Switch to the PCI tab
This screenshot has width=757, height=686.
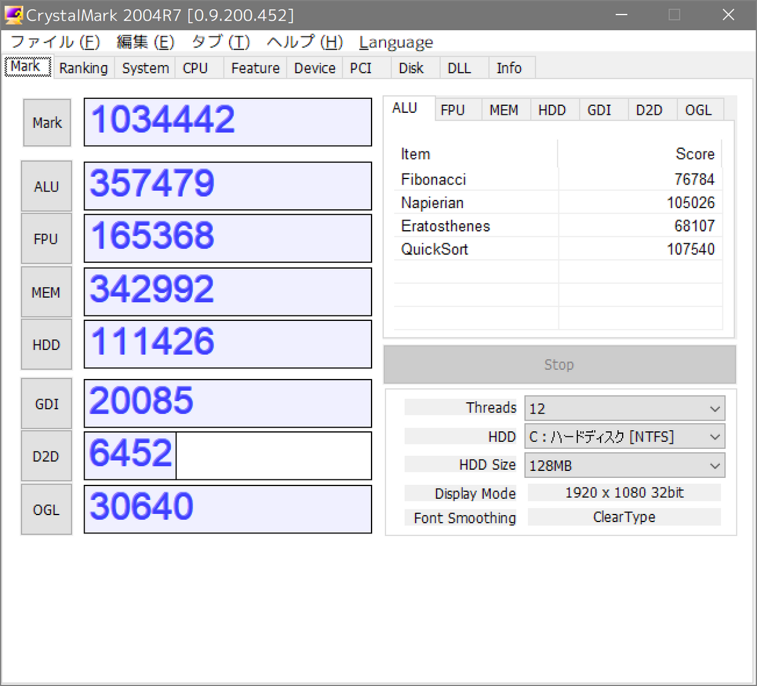[367, 68]
